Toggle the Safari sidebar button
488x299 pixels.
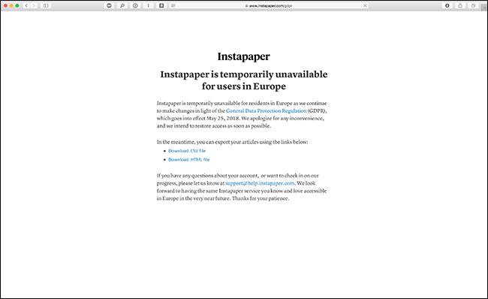46,5
